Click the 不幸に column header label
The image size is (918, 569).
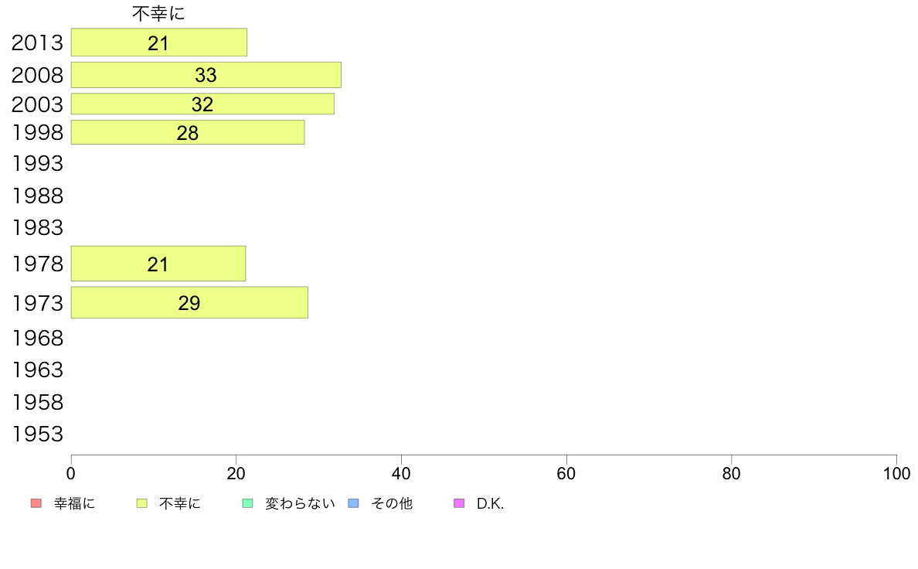point(158,13)
